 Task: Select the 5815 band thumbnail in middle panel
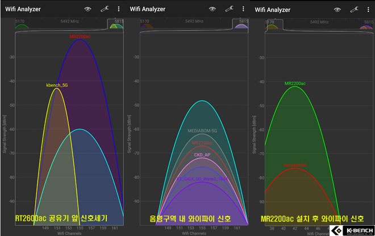coord(240,24)
